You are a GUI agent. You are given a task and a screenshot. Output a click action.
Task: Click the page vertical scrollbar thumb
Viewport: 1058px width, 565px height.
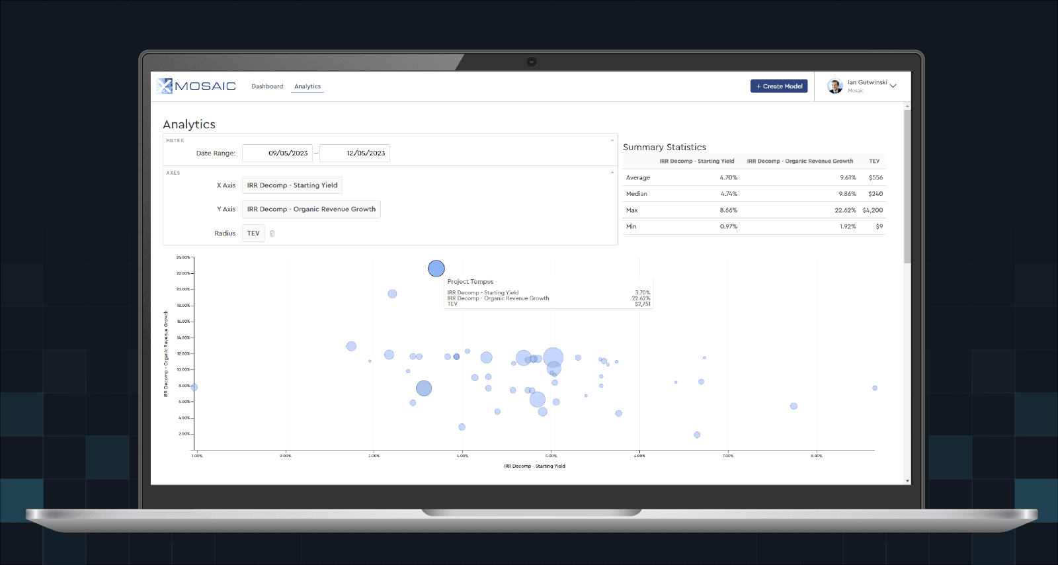tap(907, 185)
